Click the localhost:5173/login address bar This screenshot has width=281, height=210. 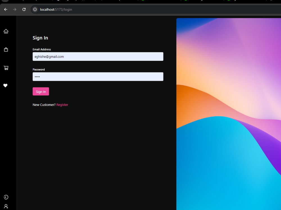click(x=156, y=10)
